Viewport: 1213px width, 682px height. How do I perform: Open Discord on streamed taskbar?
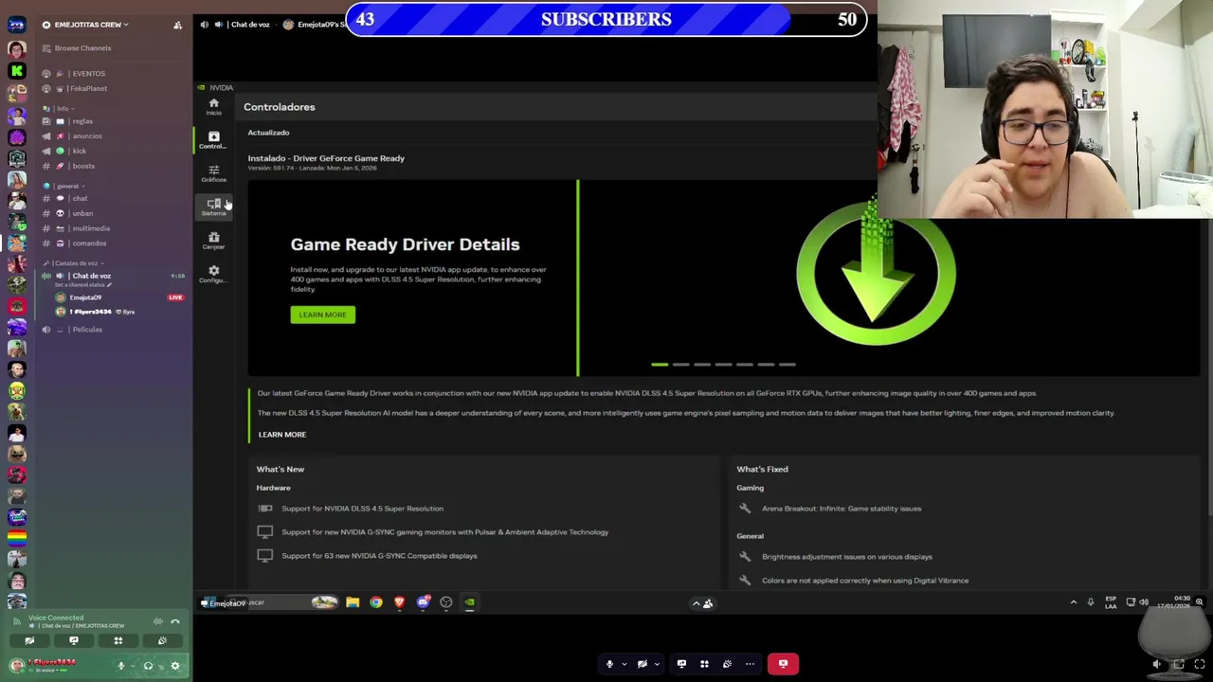(x=423, y=602)
